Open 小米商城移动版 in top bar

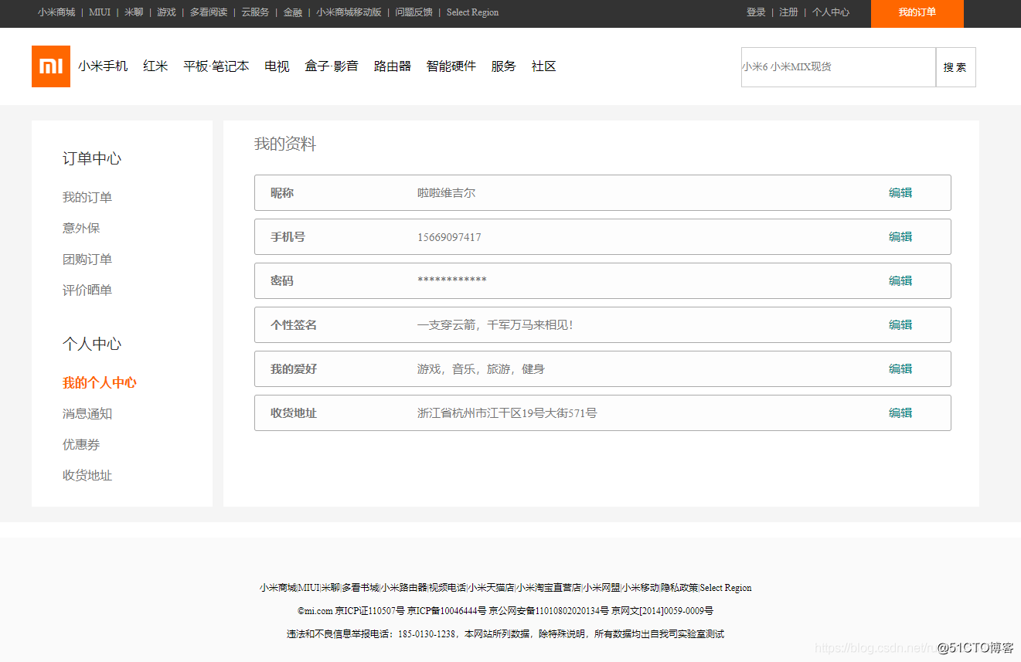coord(349,12)
